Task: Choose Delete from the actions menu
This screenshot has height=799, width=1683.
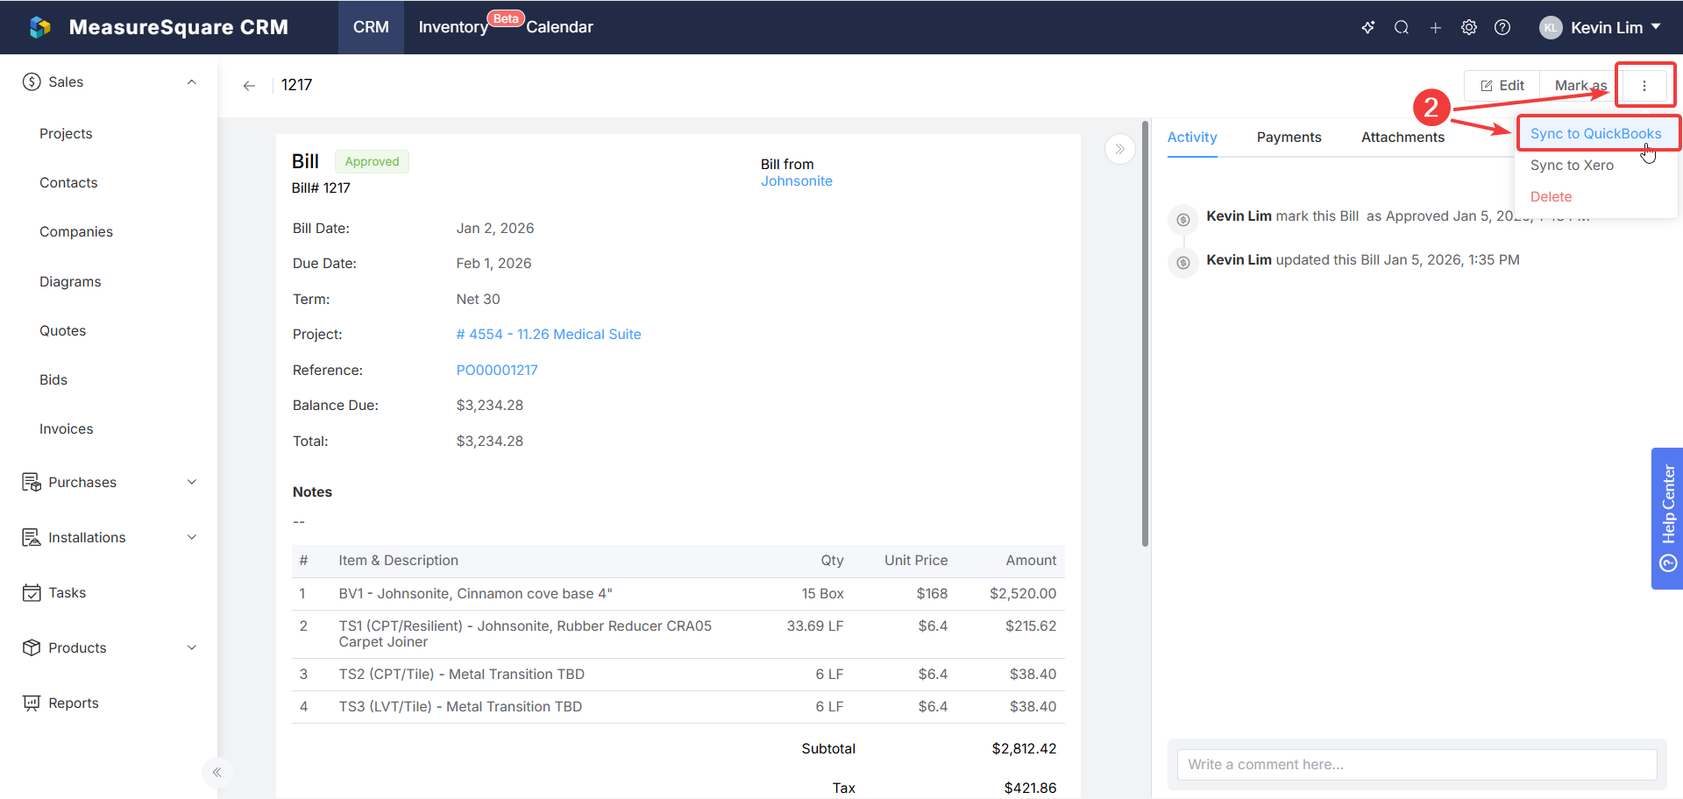Action: 1551,196
